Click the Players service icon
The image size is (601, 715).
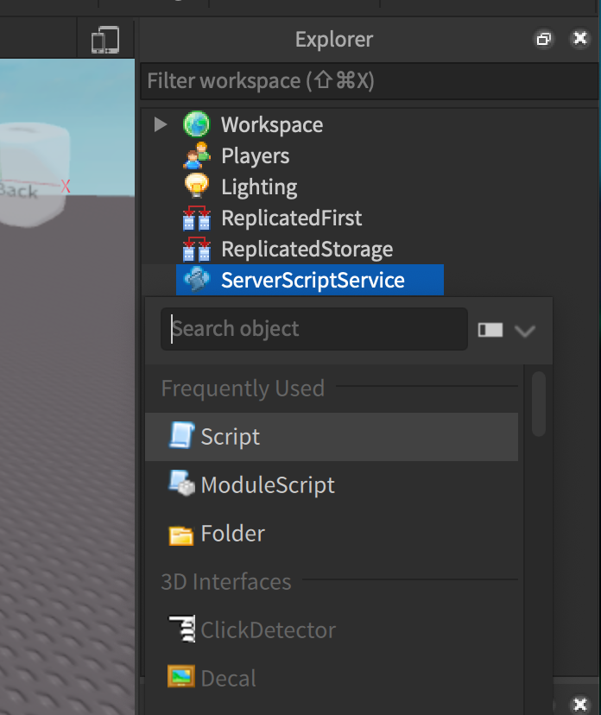pos(197,155)
